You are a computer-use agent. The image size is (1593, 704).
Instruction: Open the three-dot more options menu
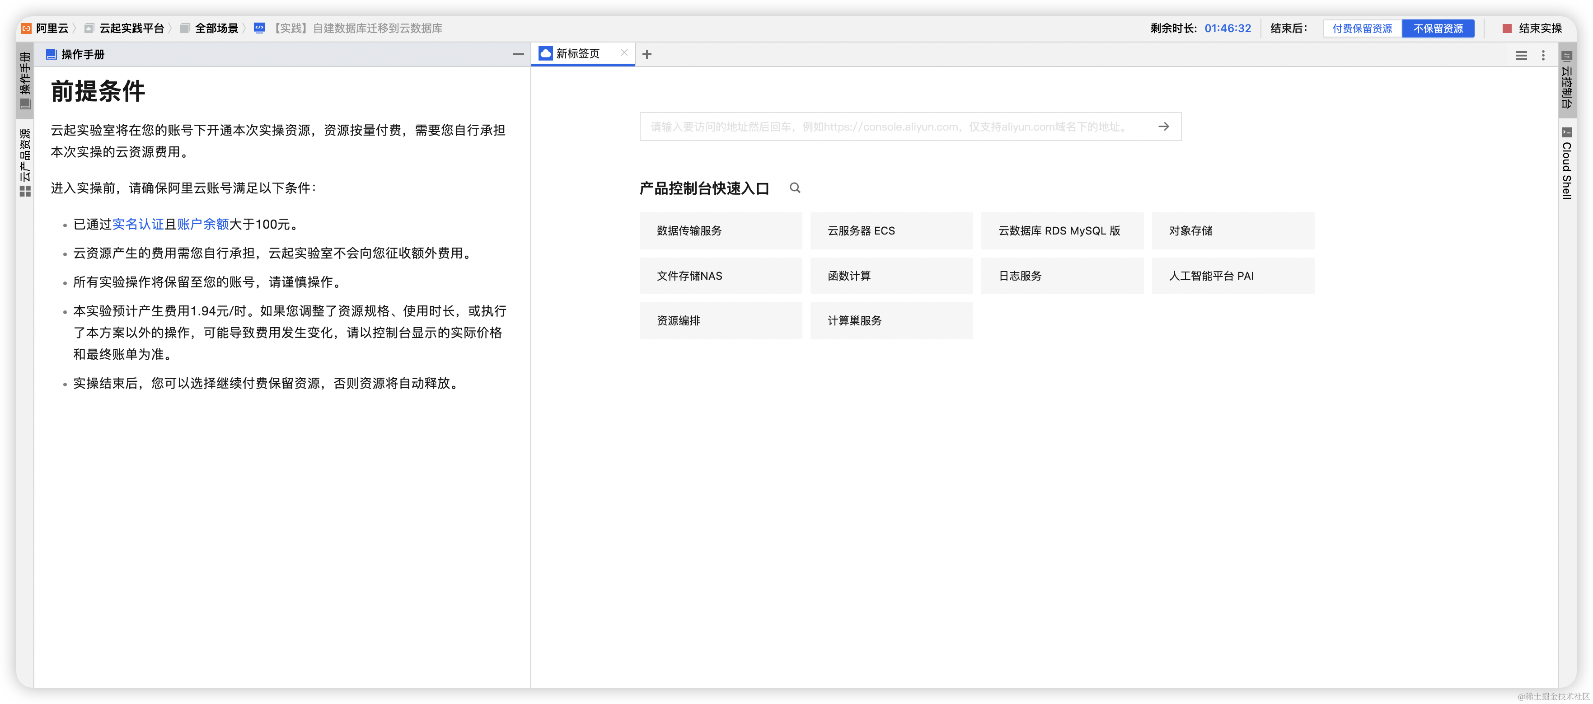(x=1543, y=56)
